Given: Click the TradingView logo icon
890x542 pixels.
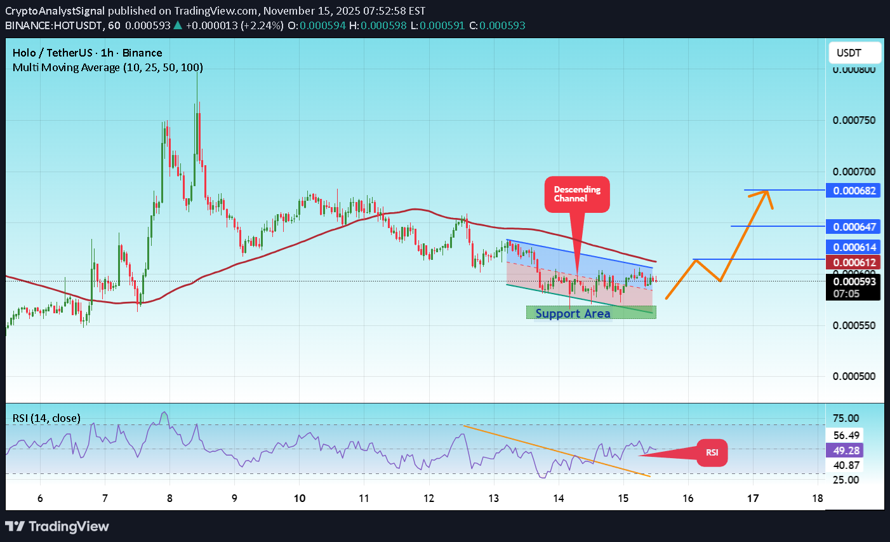Looking at the screenshot, I should coord(15,526).
